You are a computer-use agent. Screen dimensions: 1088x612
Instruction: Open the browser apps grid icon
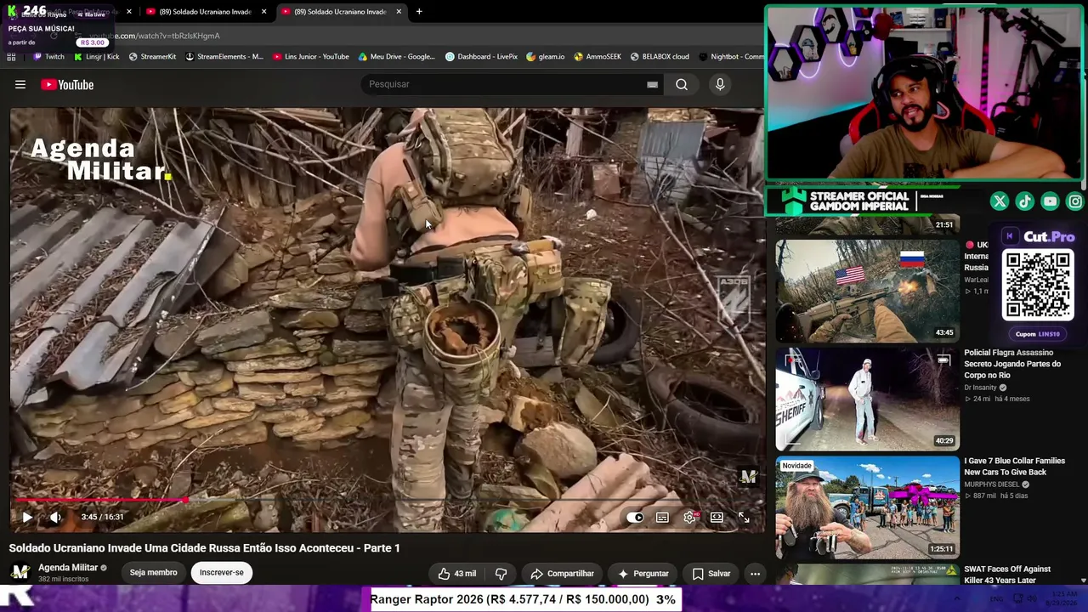click(11, 57)
